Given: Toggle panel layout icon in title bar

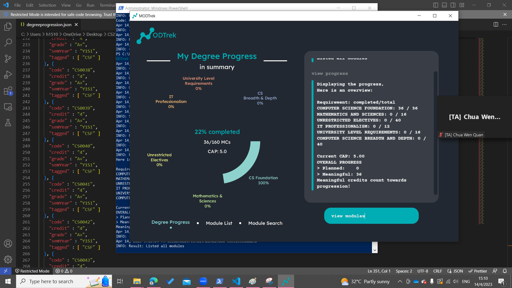Looking at the screenshot, I should pos(444,5).
